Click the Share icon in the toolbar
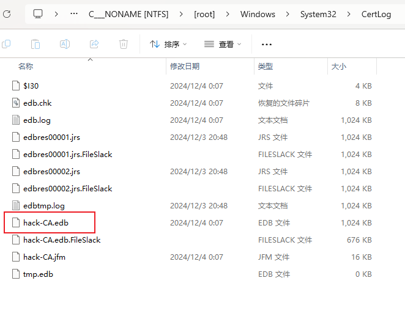The image size is (405, 319). [x=94, y=44]
